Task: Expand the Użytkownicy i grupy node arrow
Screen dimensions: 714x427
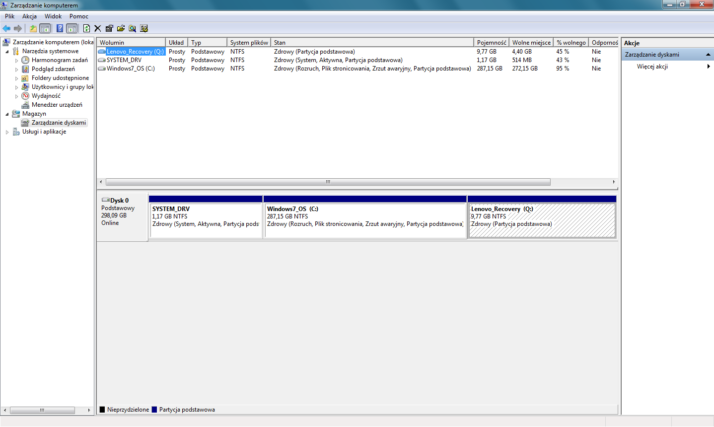Action: tap(16, 87)
